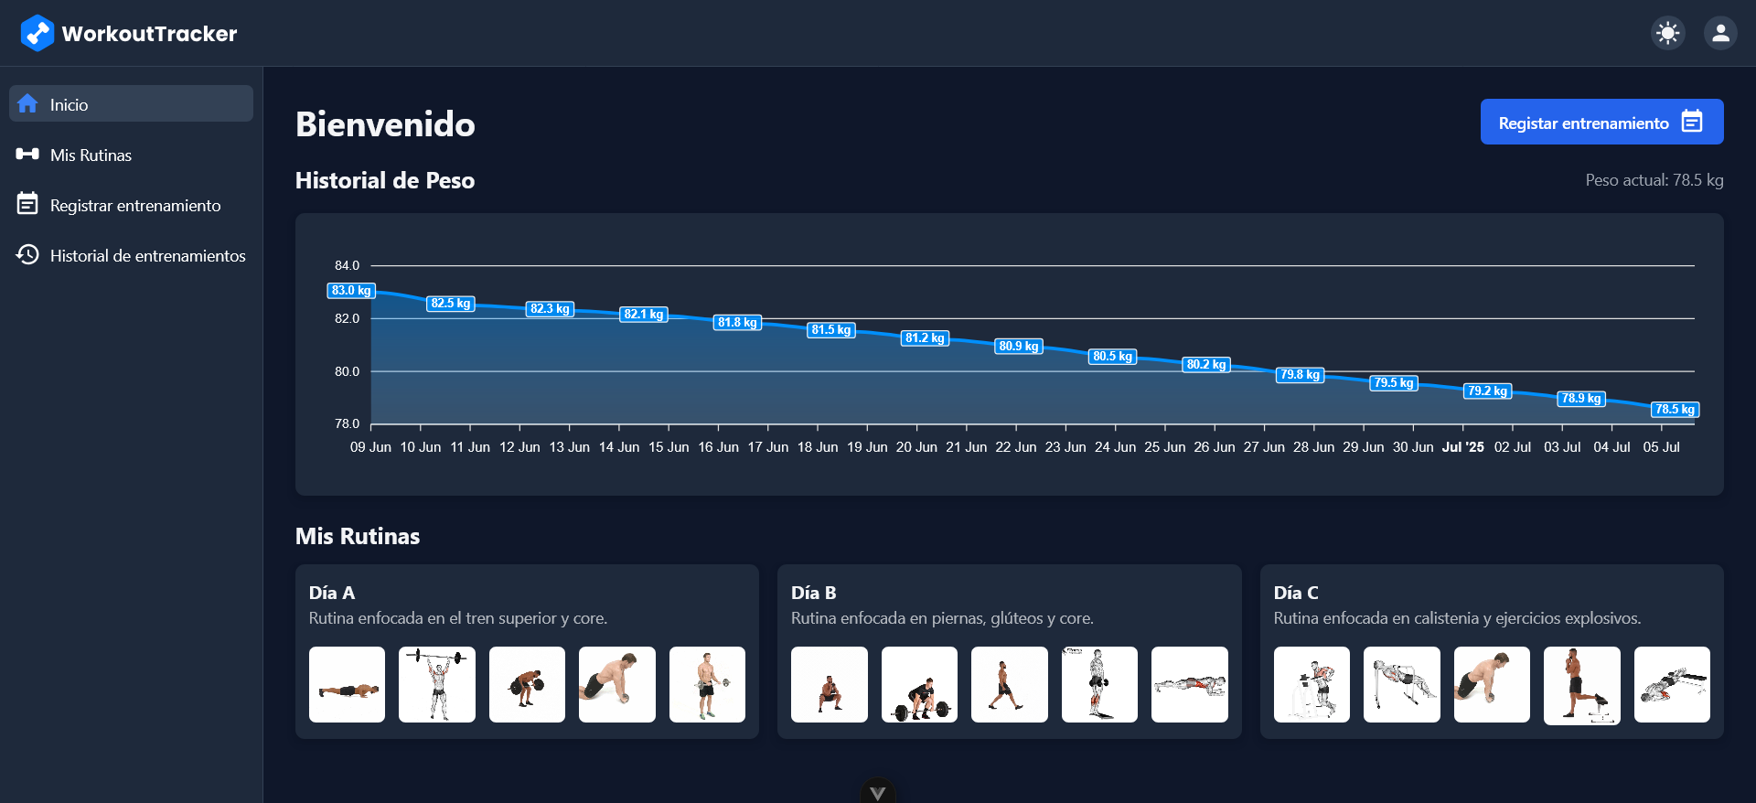1756x803 pixels.
Task: Click the 78.5 kg data label
Action: [1676, 409]
